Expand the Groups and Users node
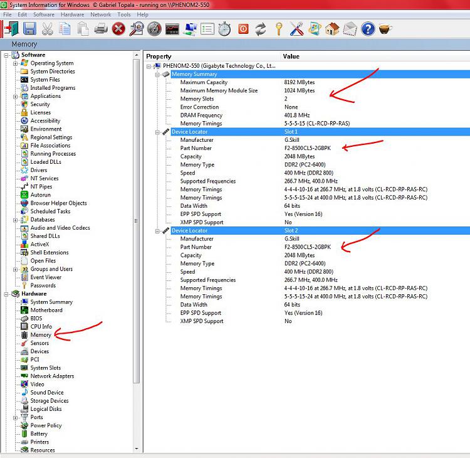The width and height of the screenshot is (470, 458). click(x=15, y=270)
